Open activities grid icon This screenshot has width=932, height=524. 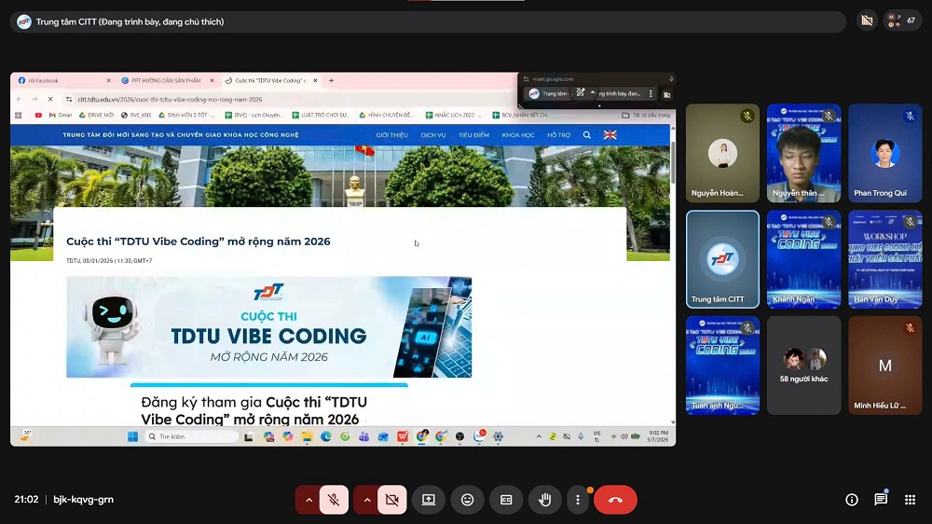pyautogui.click(x=910, y=500)
